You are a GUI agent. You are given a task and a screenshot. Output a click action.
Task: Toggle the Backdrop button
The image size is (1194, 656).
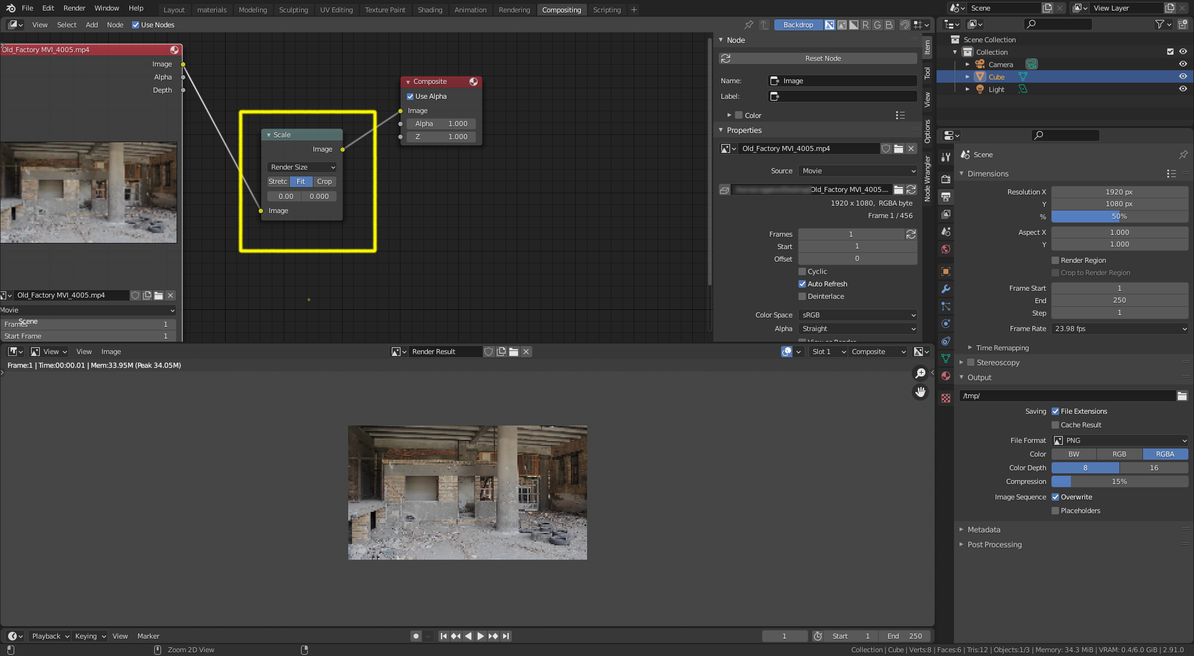[798, 25]
